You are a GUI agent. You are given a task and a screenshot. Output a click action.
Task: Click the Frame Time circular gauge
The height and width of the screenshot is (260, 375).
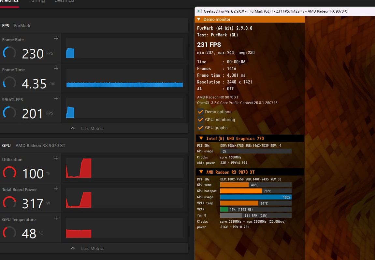click(x=9, y=83)
